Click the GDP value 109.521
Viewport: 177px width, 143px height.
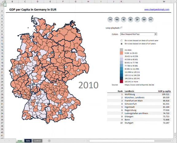point(165,94)
